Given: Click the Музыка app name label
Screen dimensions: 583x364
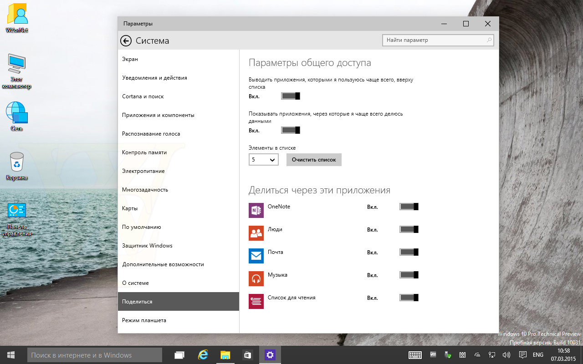Looking at the screenshot, I should click(277, 275).
